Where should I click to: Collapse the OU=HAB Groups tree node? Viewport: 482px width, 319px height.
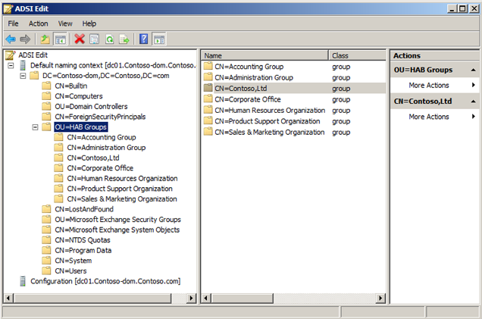click(35, 127)
